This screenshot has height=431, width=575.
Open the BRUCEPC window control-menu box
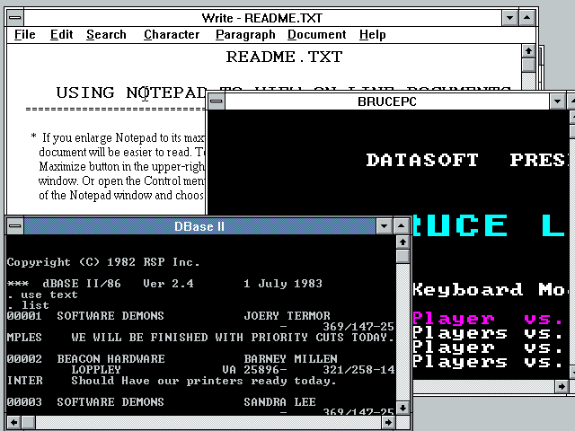pos(217,101)
